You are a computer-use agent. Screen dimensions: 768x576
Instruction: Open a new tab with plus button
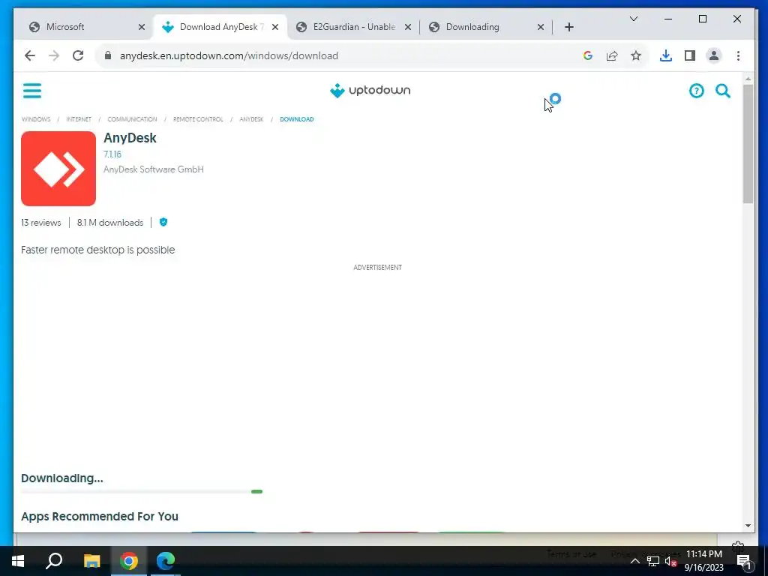(x=568, y=27)
